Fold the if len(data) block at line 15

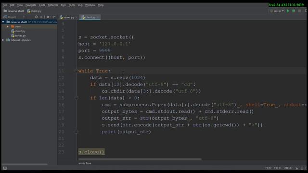point(77,98)
